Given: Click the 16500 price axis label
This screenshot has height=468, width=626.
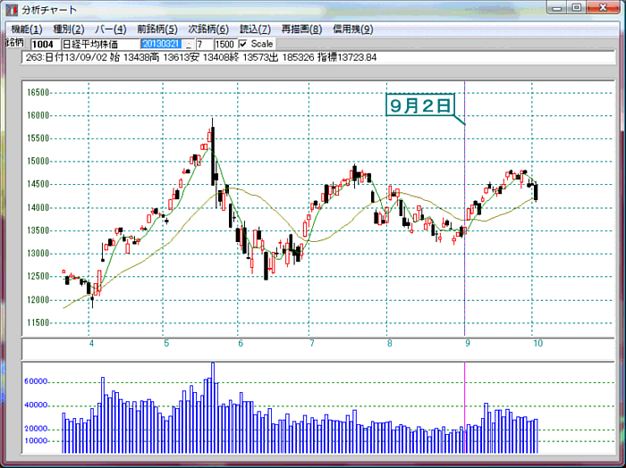Looking at the screenshot, I should 38,93.
